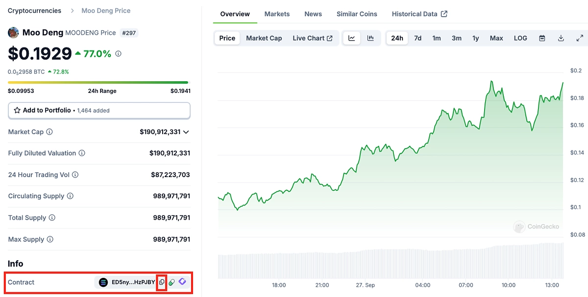The image size is (588, 297).
Task: Open Market Cap info tooltip icon
Action: pyautogui.click(x=49, y=132)
